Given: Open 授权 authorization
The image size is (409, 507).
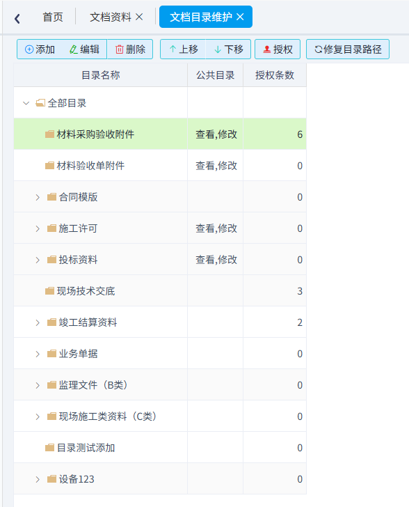Looking at the screenshot, I should click(x=278, y=49).
